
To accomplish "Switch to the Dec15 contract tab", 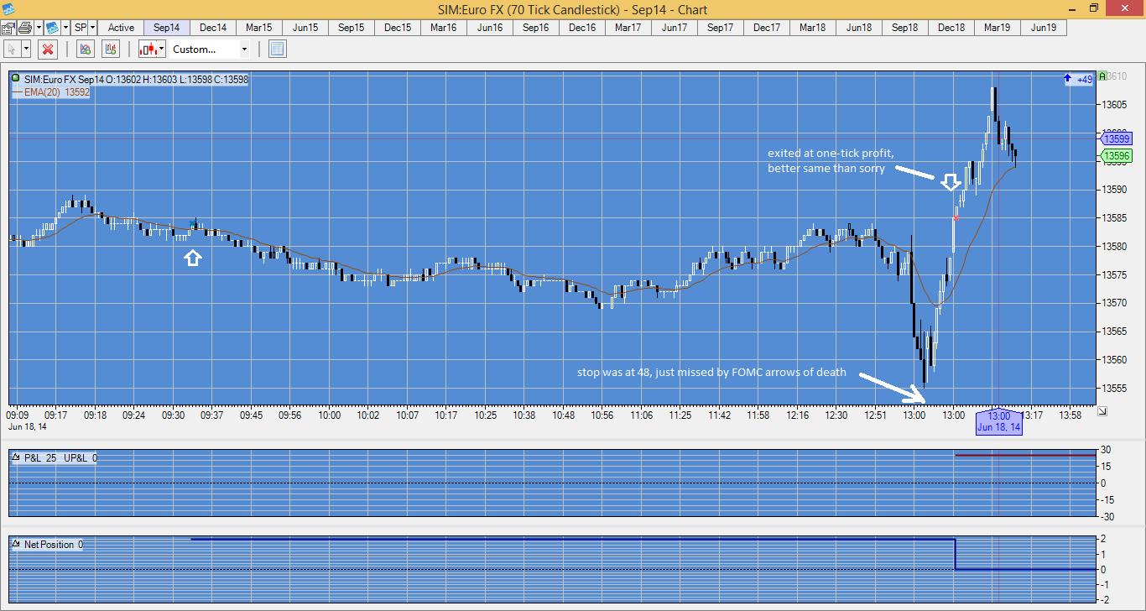I will pos(398,28).
